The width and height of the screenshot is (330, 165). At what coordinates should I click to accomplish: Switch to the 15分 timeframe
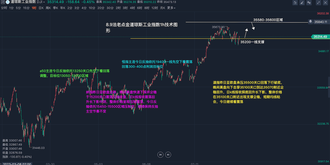pos(26,8)
